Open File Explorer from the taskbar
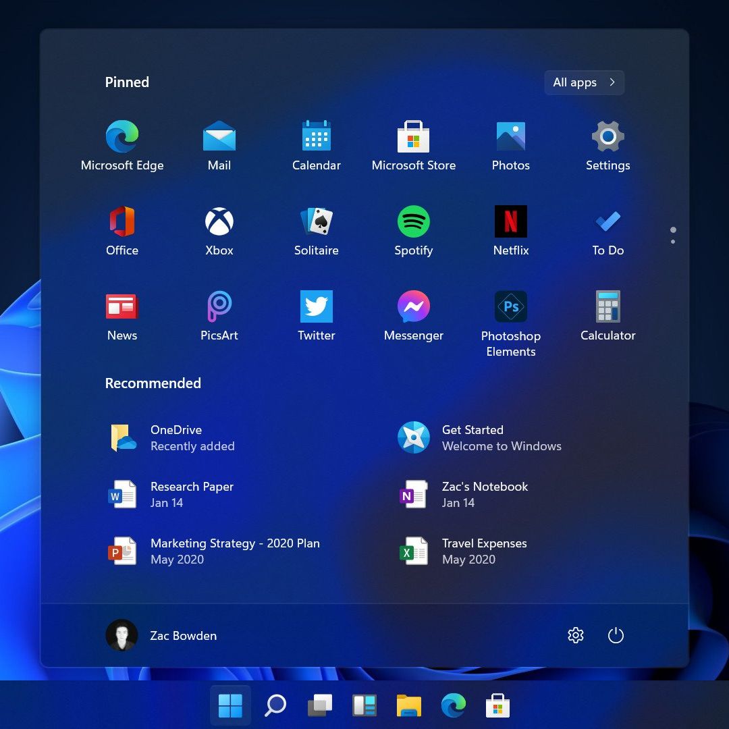The width and height of the screenshot is (729, 729). point(408,706)
